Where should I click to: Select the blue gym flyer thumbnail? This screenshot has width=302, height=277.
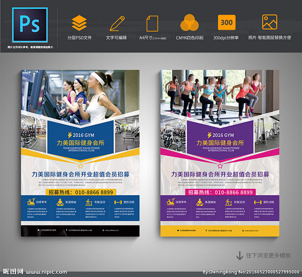coord(80,153)
